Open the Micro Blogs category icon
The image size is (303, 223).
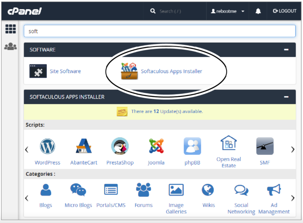[78, 190]
